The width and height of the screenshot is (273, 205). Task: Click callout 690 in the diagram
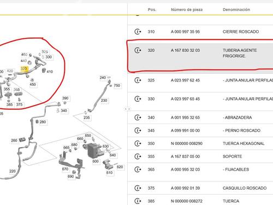[70, 177]
